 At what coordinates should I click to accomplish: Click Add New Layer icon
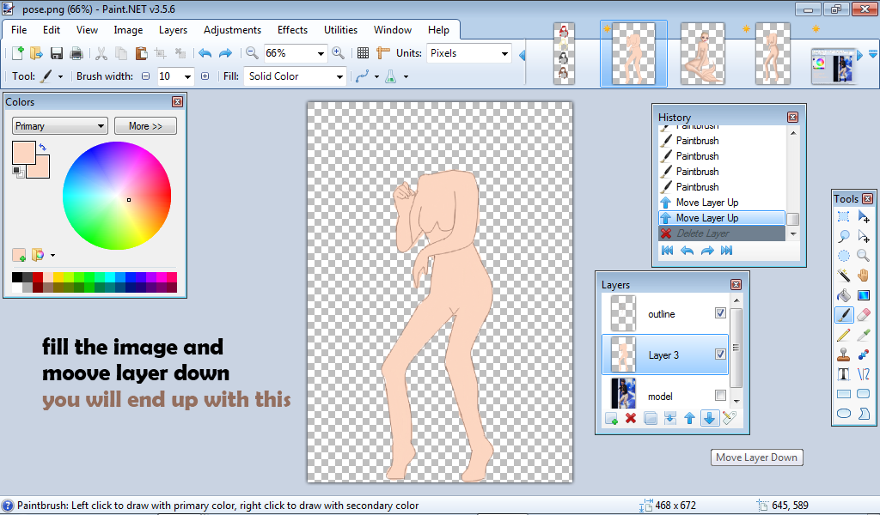click(x=611, y=418)
